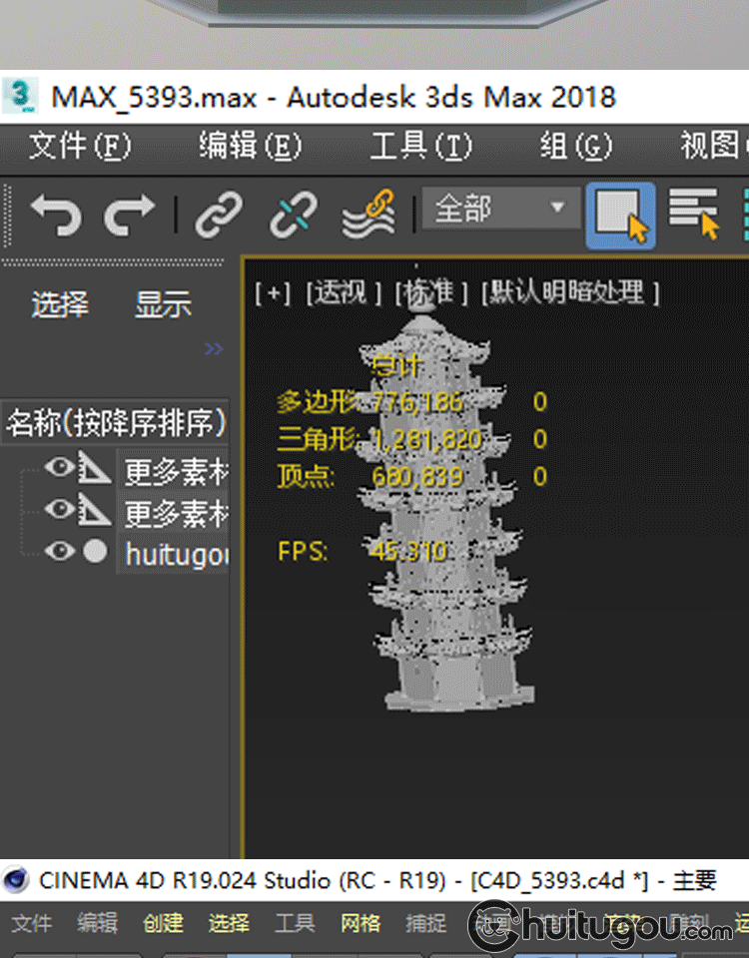This screenshot has width=749, height=958.
Task: Click the 3ds Max application icon in title bar
Action: point(20,96)
